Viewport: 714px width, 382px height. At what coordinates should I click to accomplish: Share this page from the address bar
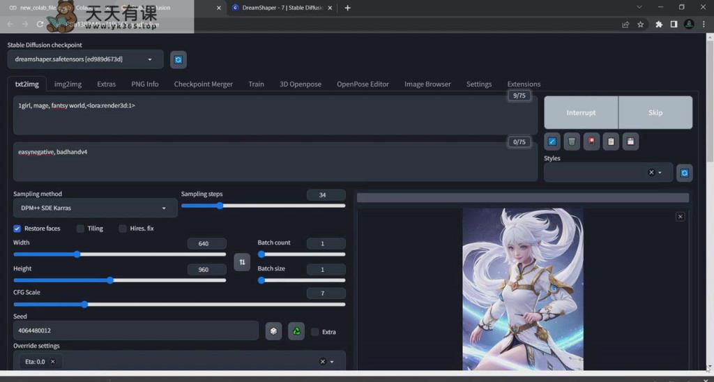625,24
